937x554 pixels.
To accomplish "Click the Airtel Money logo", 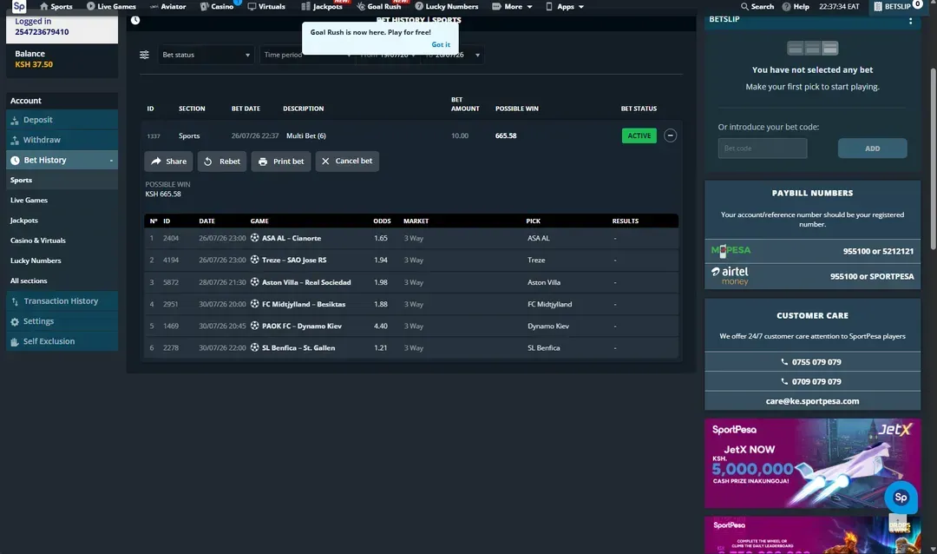I will pos(730,275).
